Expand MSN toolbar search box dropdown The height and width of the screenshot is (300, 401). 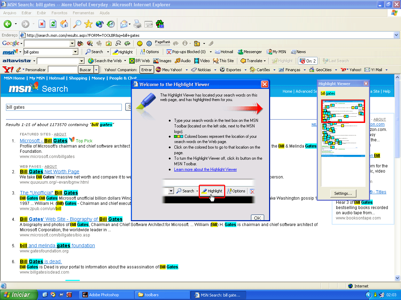click(75, 52)
